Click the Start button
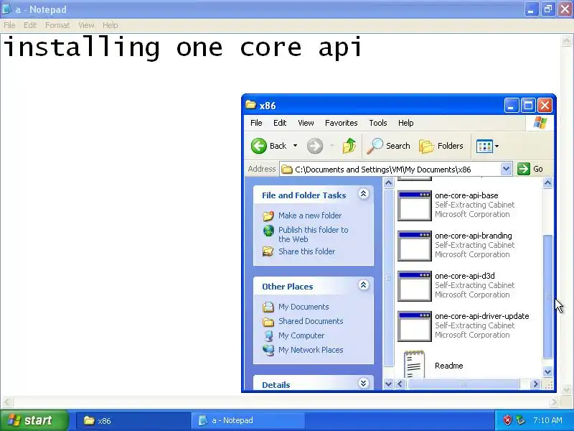Screen dimensions: 574x431 click(x=34, y=420)
